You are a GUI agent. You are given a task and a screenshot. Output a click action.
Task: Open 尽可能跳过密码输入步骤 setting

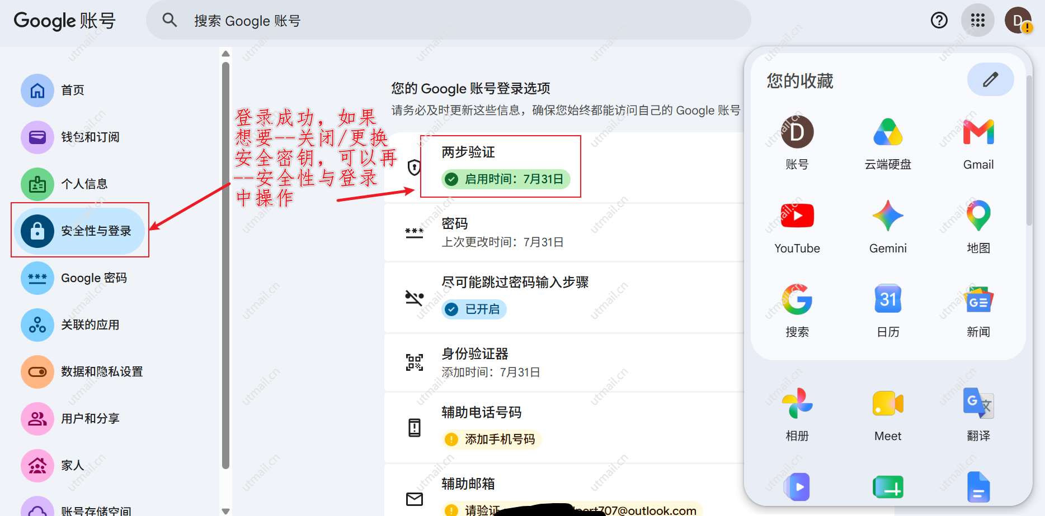[x=564, y=297]
